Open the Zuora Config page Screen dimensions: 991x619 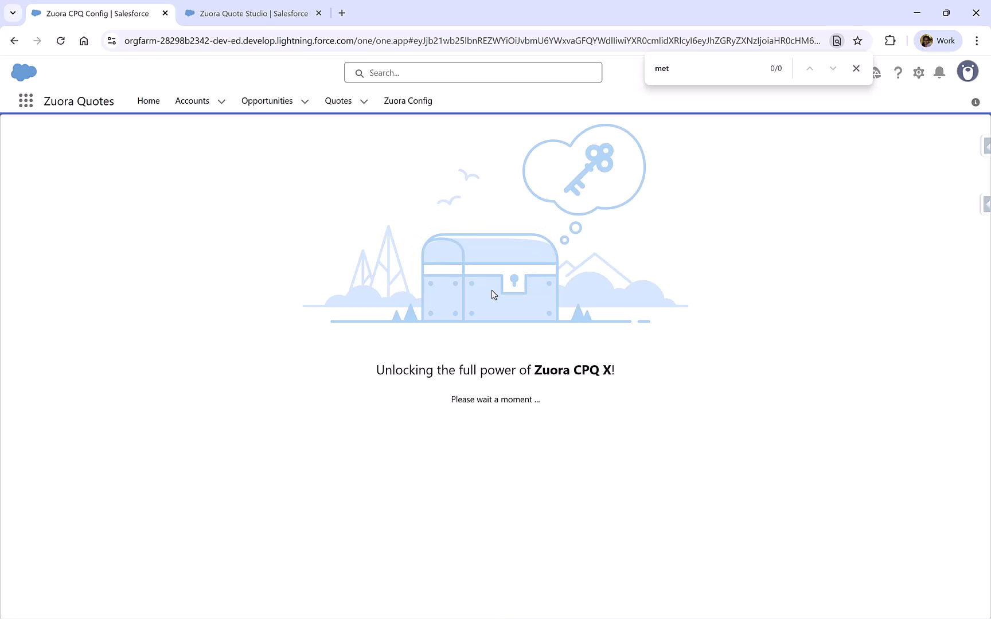tap(408, 101)
